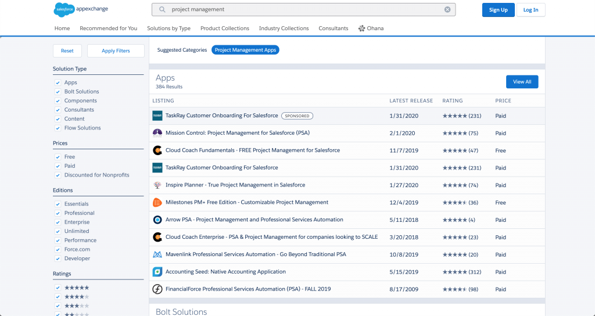Toggle the Consultants filter checkbox

[58, 110]
